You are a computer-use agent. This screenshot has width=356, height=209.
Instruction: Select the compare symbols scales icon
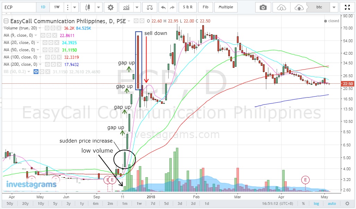click(x=150, y=7)
